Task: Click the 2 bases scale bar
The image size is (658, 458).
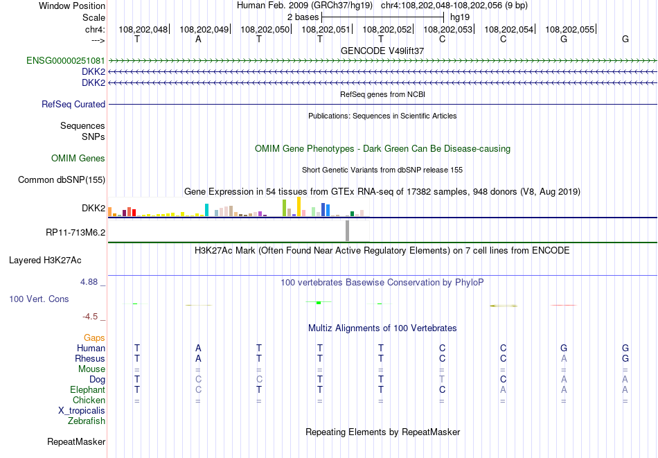Action: click(382, 17)
